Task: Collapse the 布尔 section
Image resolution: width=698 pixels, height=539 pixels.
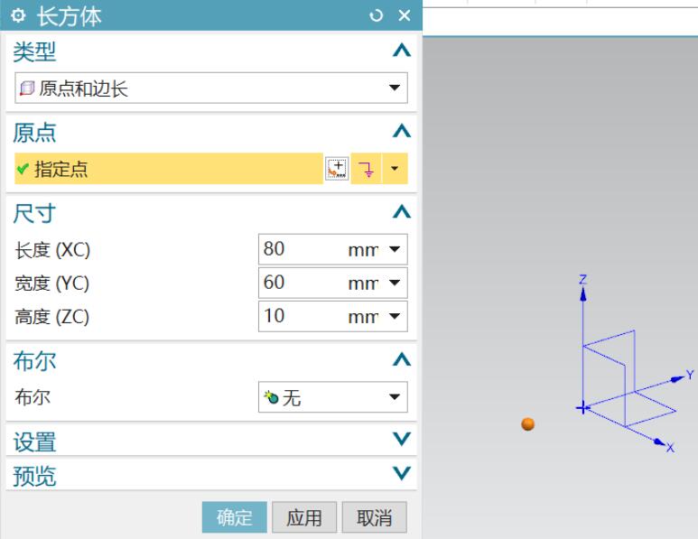Action: [x=402, y=359]
